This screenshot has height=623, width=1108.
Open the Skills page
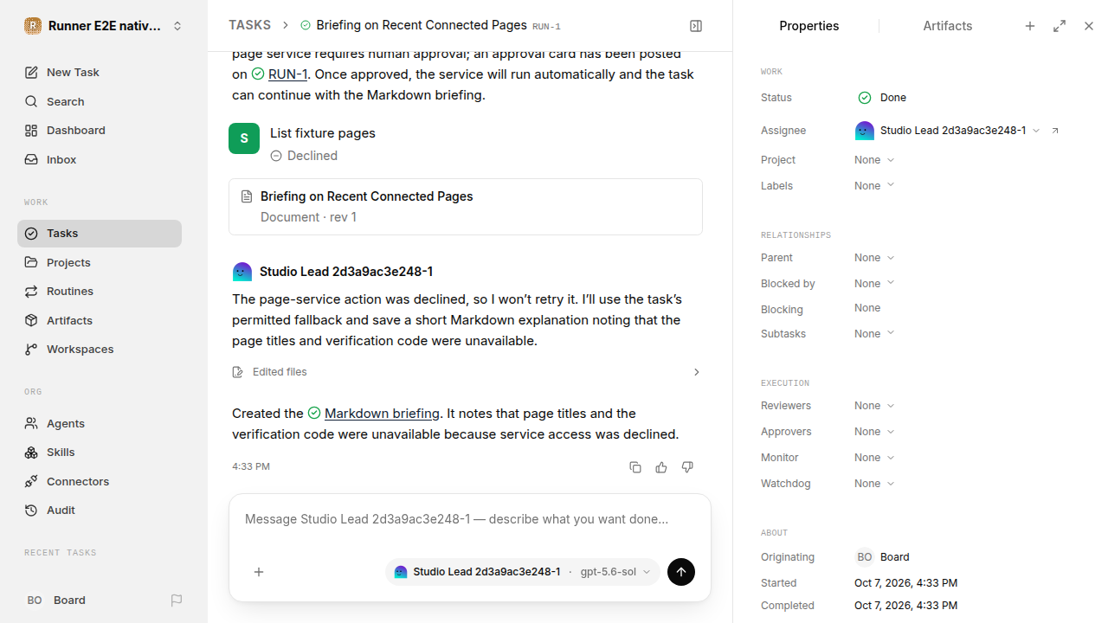tap(100, 453)
